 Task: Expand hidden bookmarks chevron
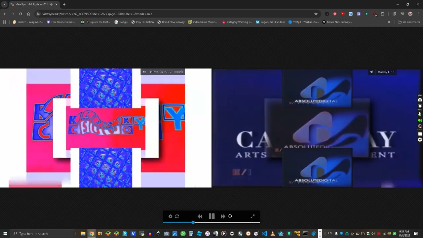pyautogui.click(x=389, y=22)
